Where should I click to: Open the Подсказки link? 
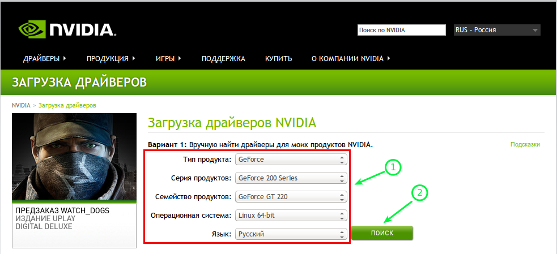pos(525,144)
